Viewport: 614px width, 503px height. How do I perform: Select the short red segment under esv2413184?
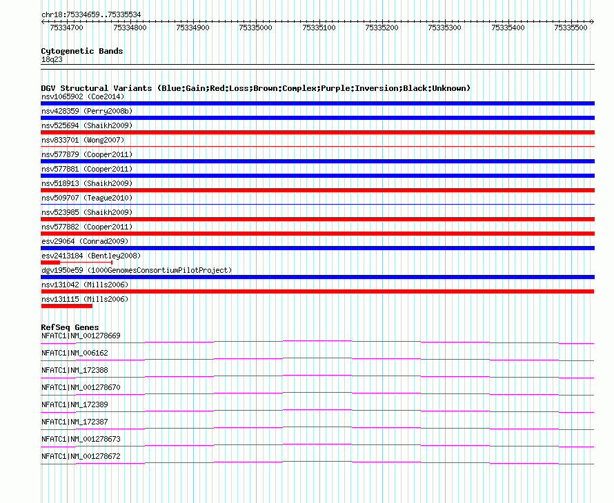tap(50, 263)
